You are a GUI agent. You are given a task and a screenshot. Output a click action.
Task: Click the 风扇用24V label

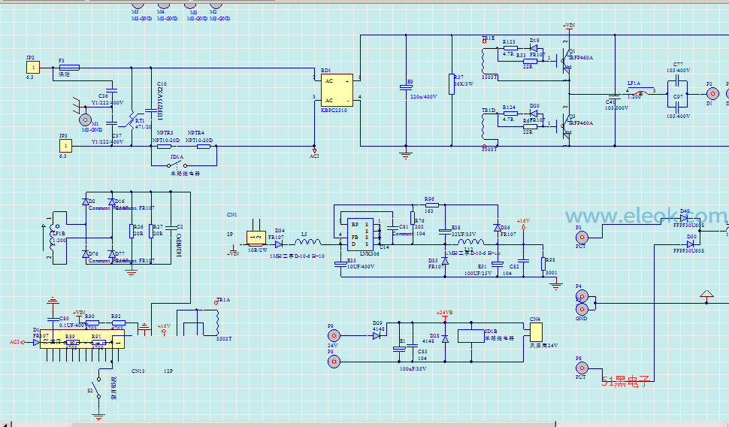pos(543,346)
